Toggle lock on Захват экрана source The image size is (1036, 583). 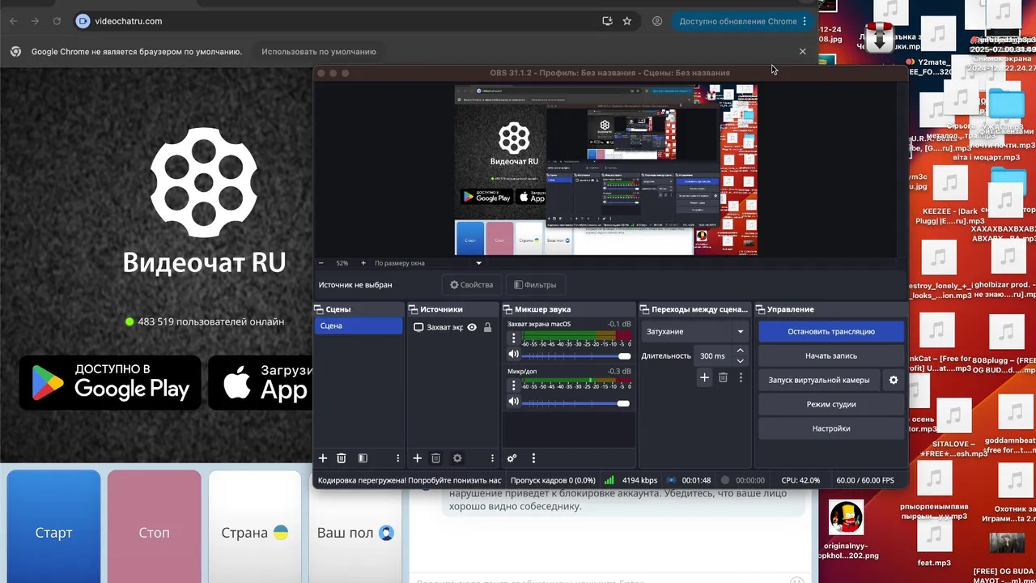pos(487,327)
